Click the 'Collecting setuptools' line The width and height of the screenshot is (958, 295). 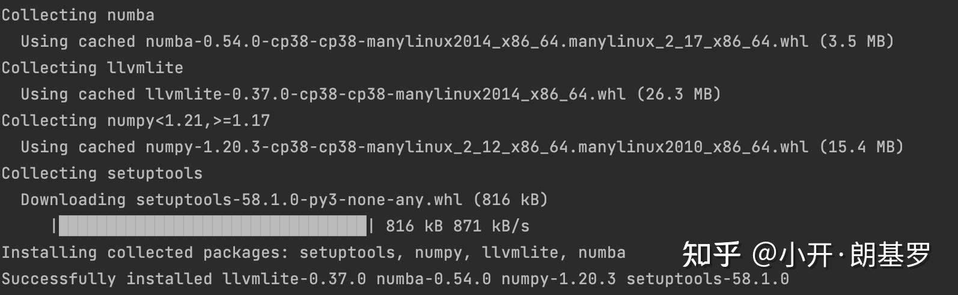point(102,173)
